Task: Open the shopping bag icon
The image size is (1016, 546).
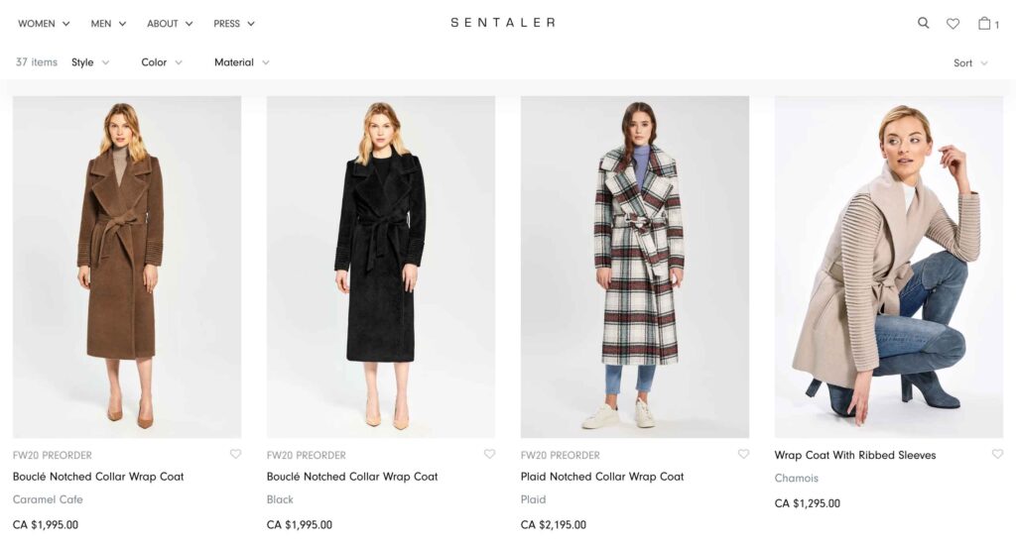Action: pos(985,23)
